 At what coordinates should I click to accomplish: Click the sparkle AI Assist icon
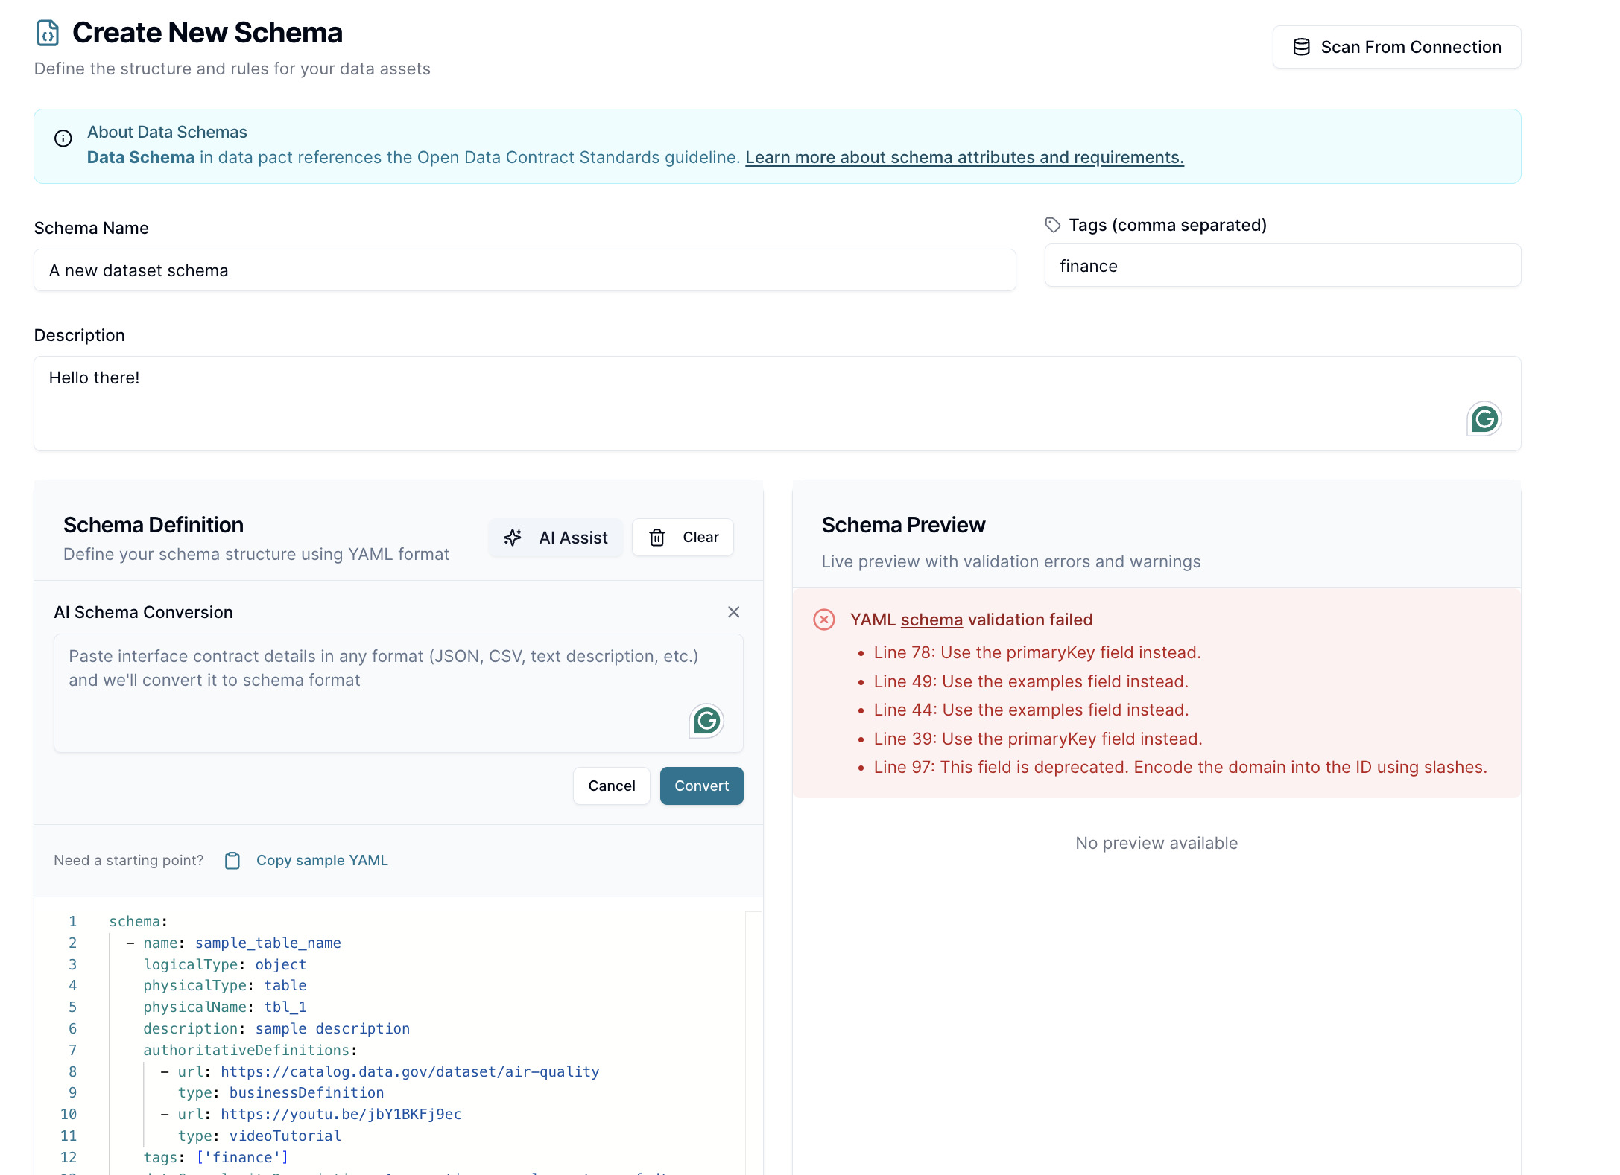click(513, 538)
